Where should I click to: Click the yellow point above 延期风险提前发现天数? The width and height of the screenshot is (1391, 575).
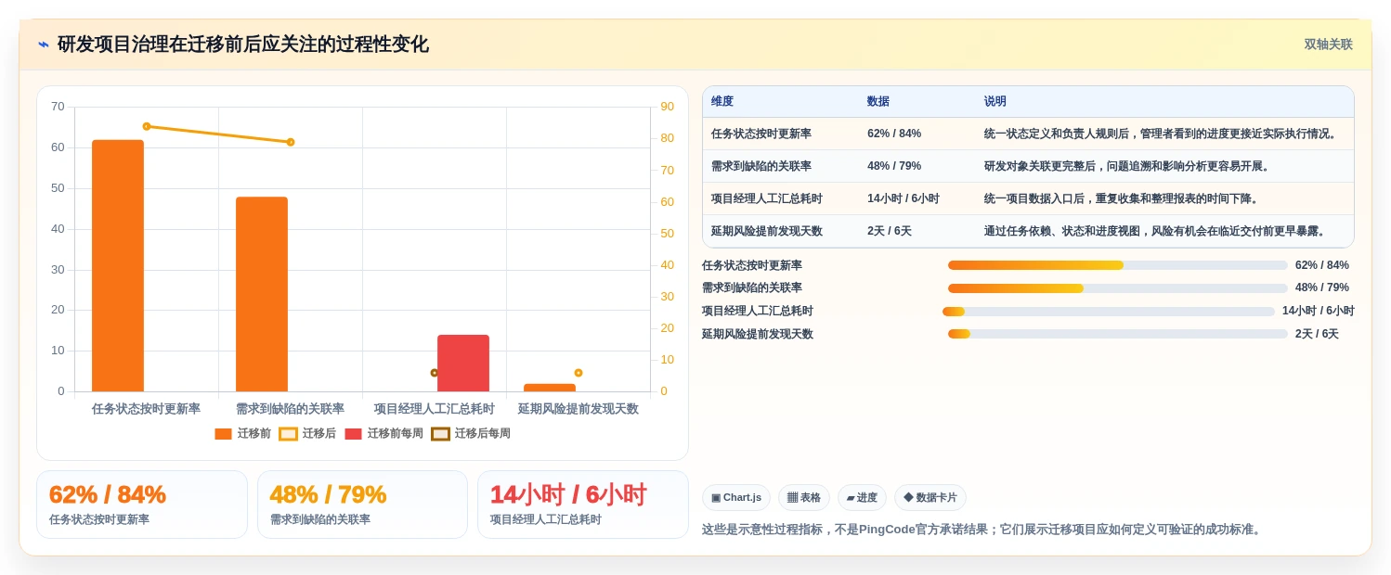click(578, 373)
